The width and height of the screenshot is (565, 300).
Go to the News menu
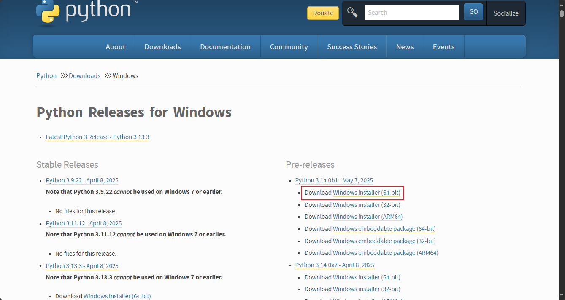click(405, 47)
